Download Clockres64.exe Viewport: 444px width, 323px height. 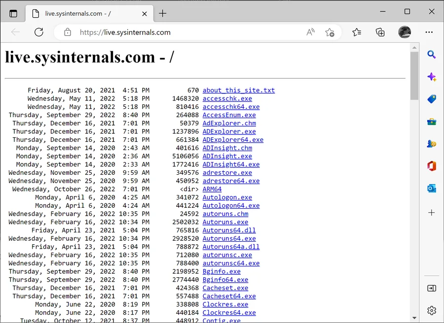pos(229,313)
